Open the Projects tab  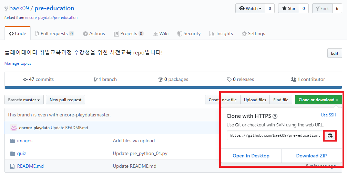129,34
